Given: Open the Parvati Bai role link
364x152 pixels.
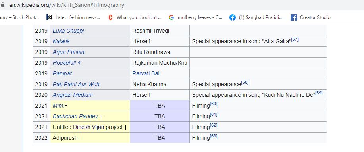Looking at the screenshot, I should click(146, 73).
